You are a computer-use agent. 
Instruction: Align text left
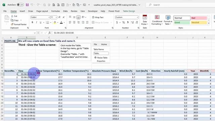tap(70, 23)
